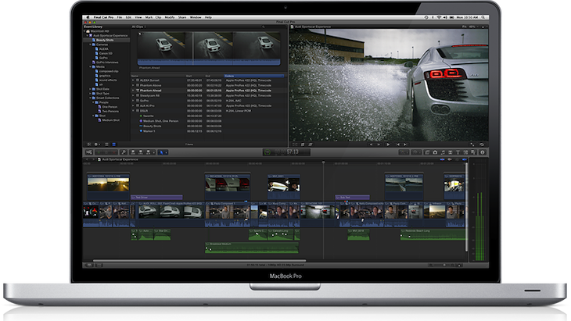
Task: Go to previous edit in viewer
Action: pyautogui.click(x=398, y=144)
